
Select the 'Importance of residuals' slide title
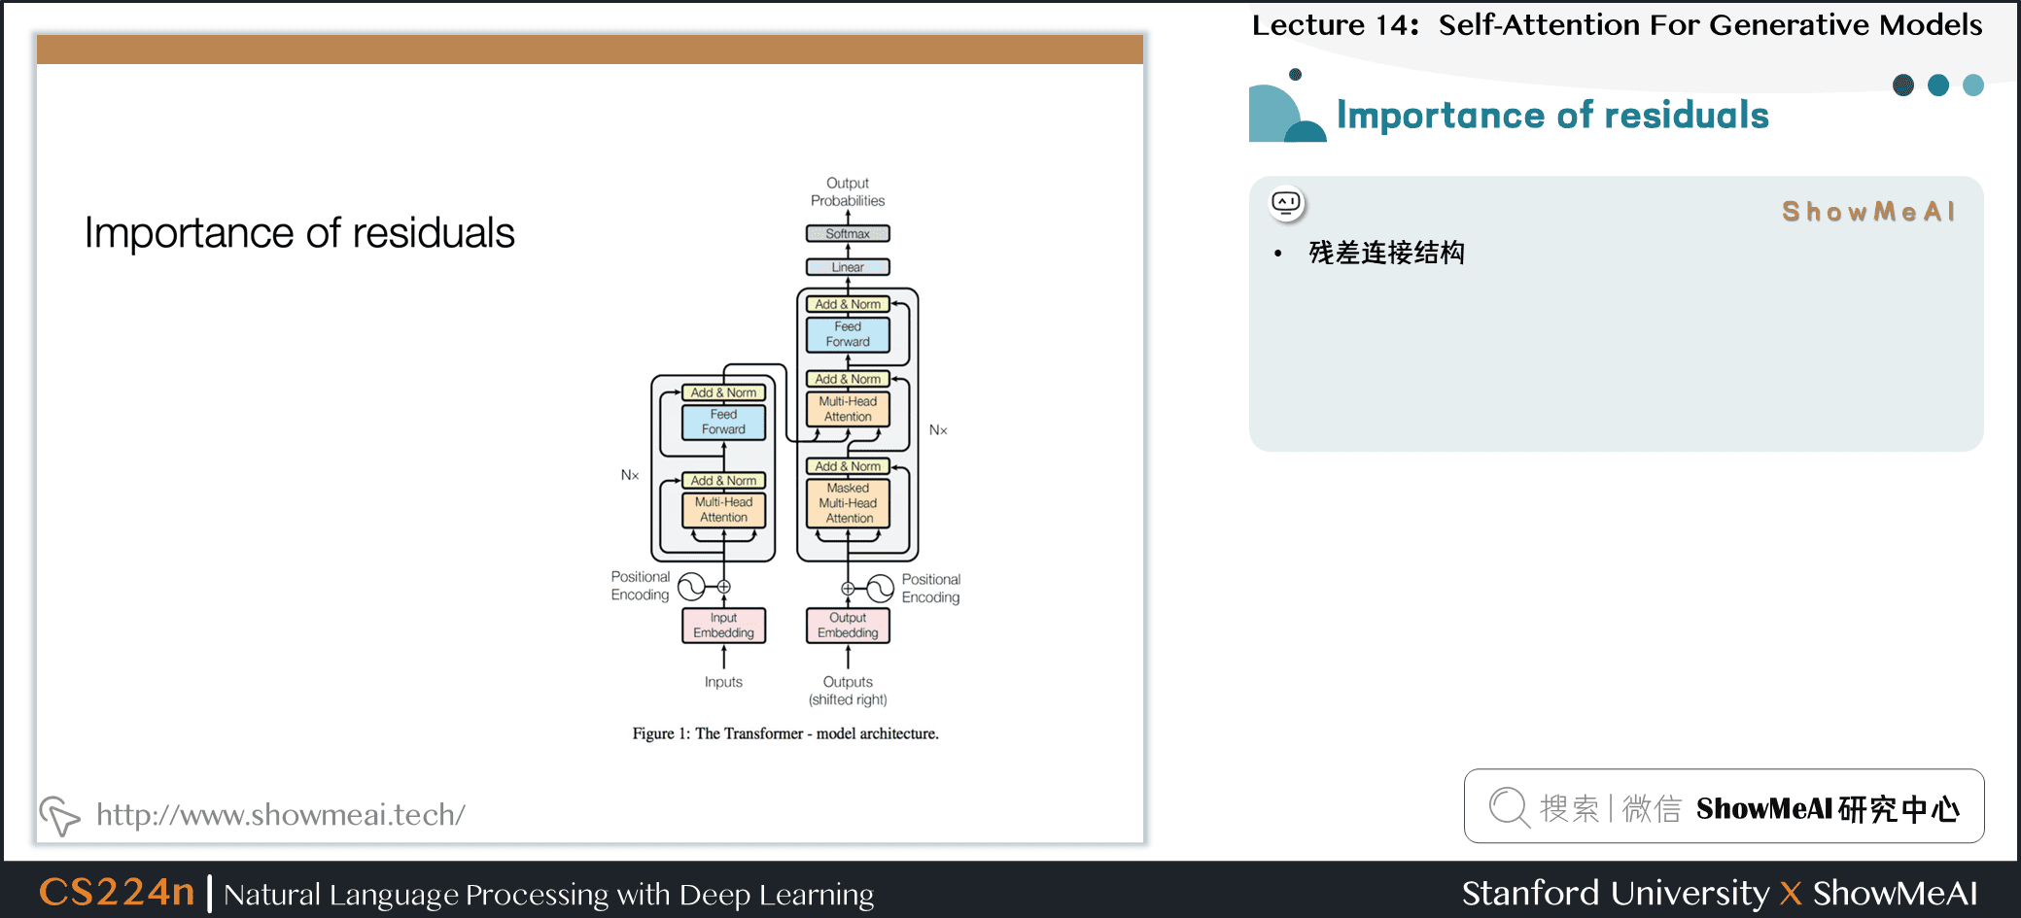[x=299, y=233]
